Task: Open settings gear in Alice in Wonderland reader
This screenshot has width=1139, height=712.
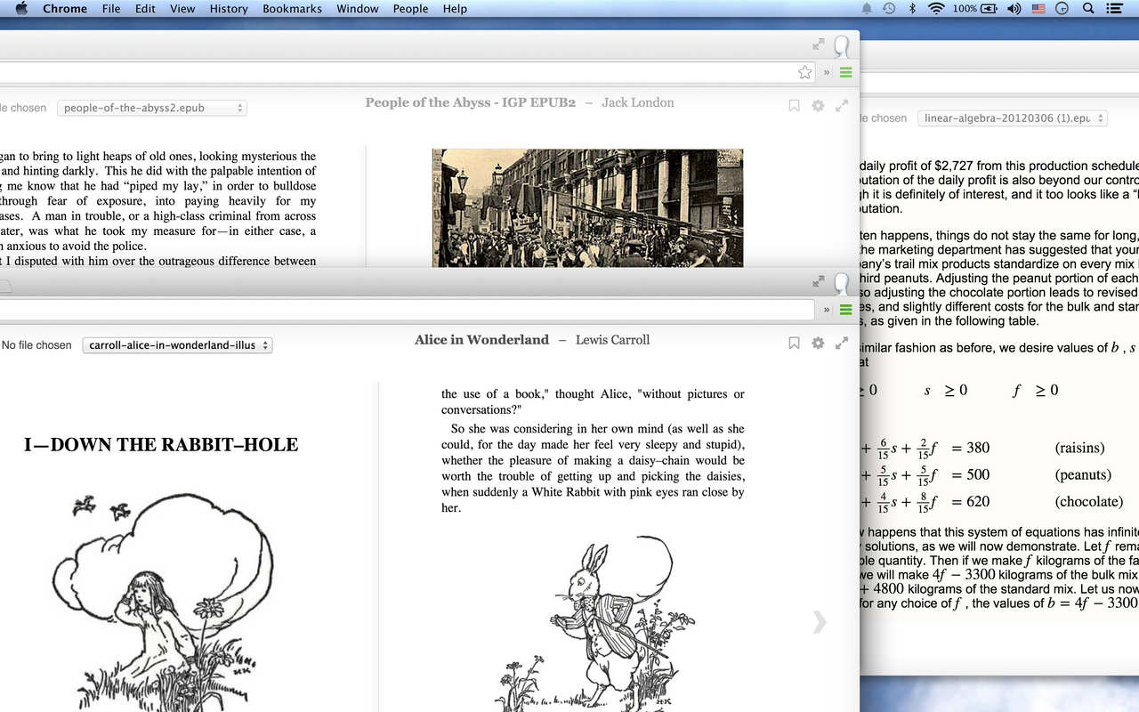Action: click(818, 343)
